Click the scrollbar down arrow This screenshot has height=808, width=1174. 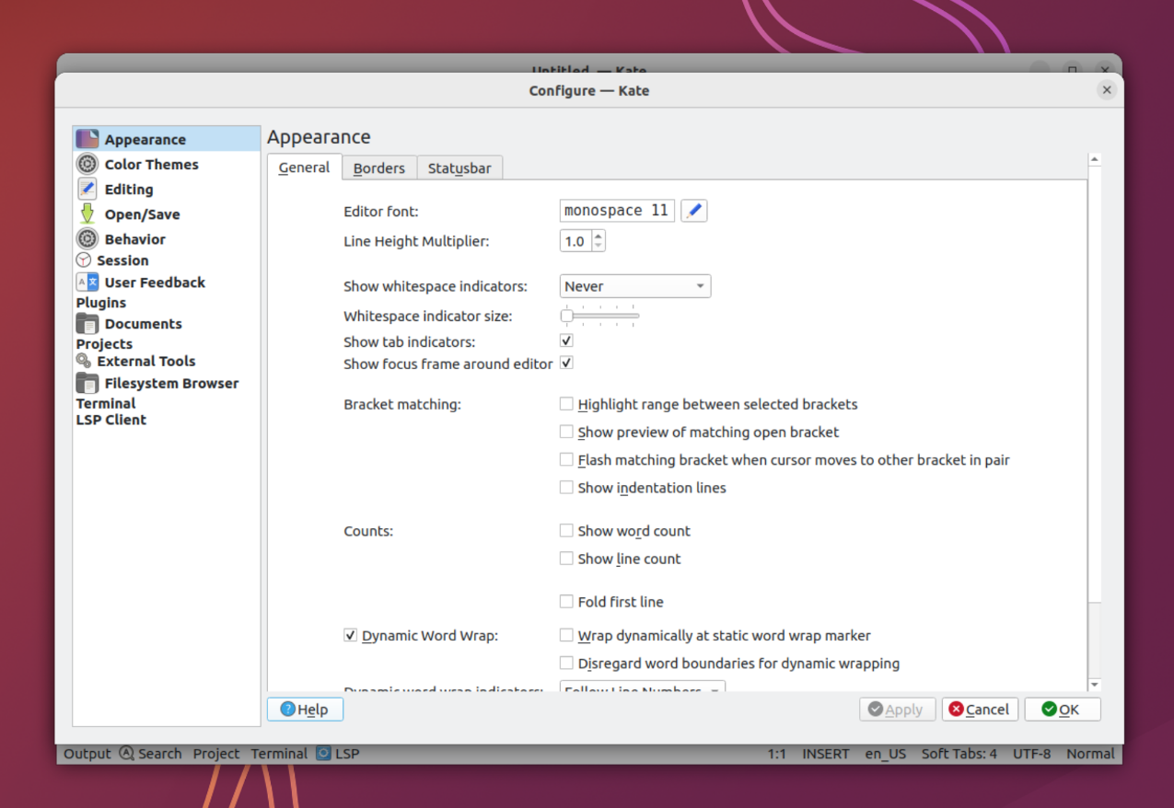click(1095, 685)
